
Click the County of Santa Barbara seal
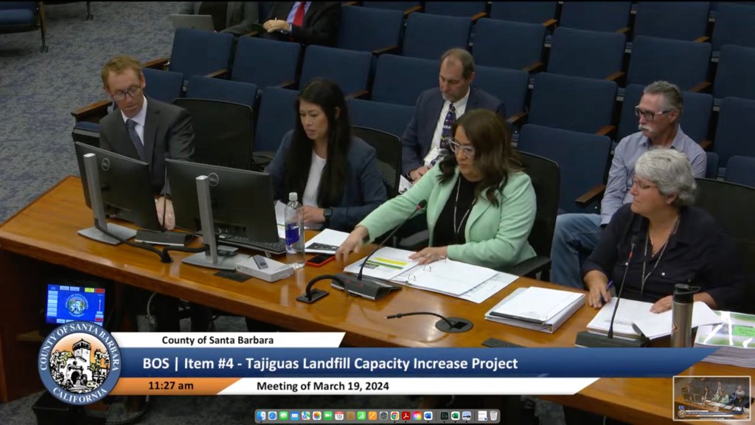pyautogui.click(x=79, y=362)
